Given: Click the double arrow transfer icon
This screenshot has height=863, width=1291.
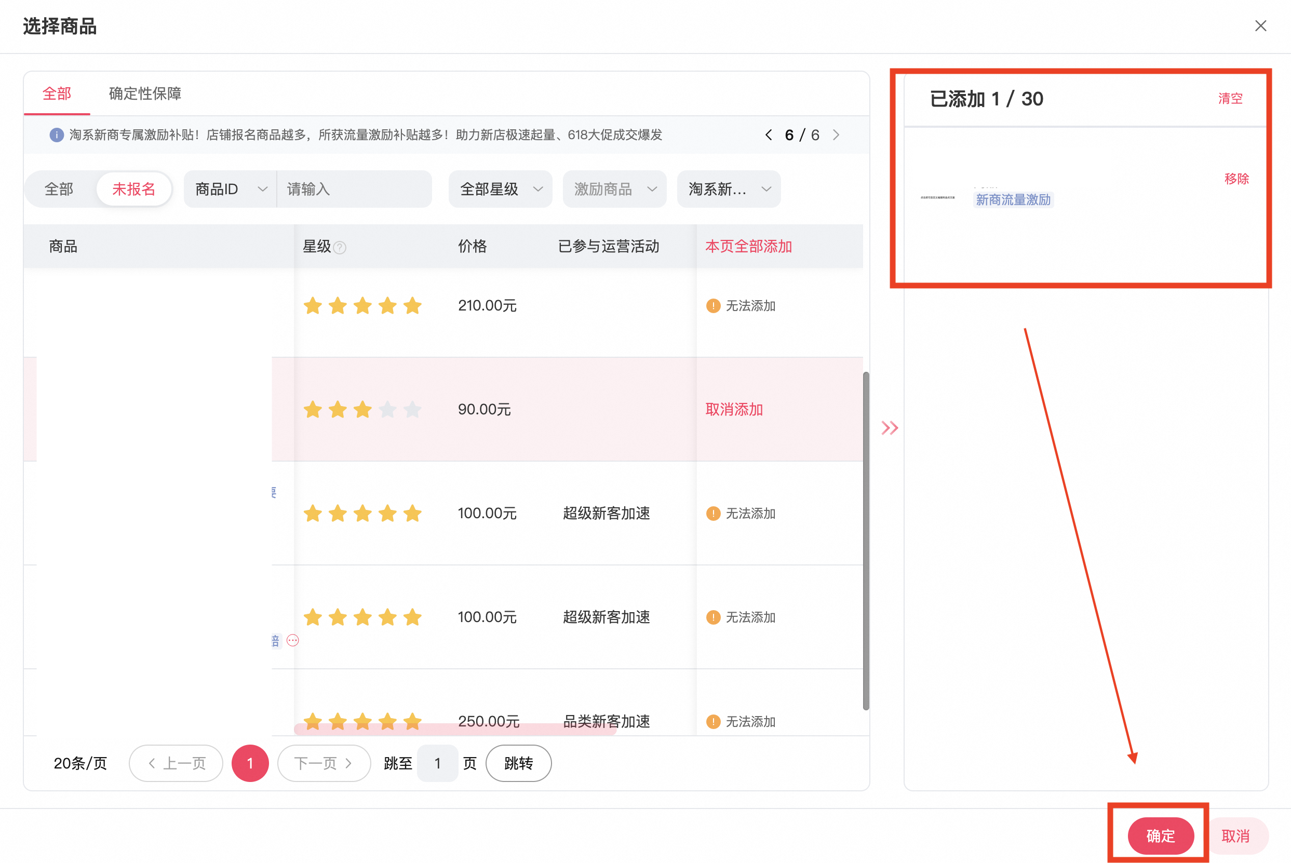Looking at the screenshot, I should [890, 428].
